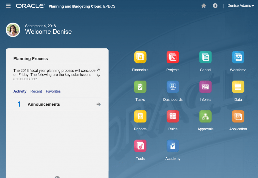The width and height of the screenshot is (258, 178).
Task: Click the Announcements arrow
Action: coord(99,104)
